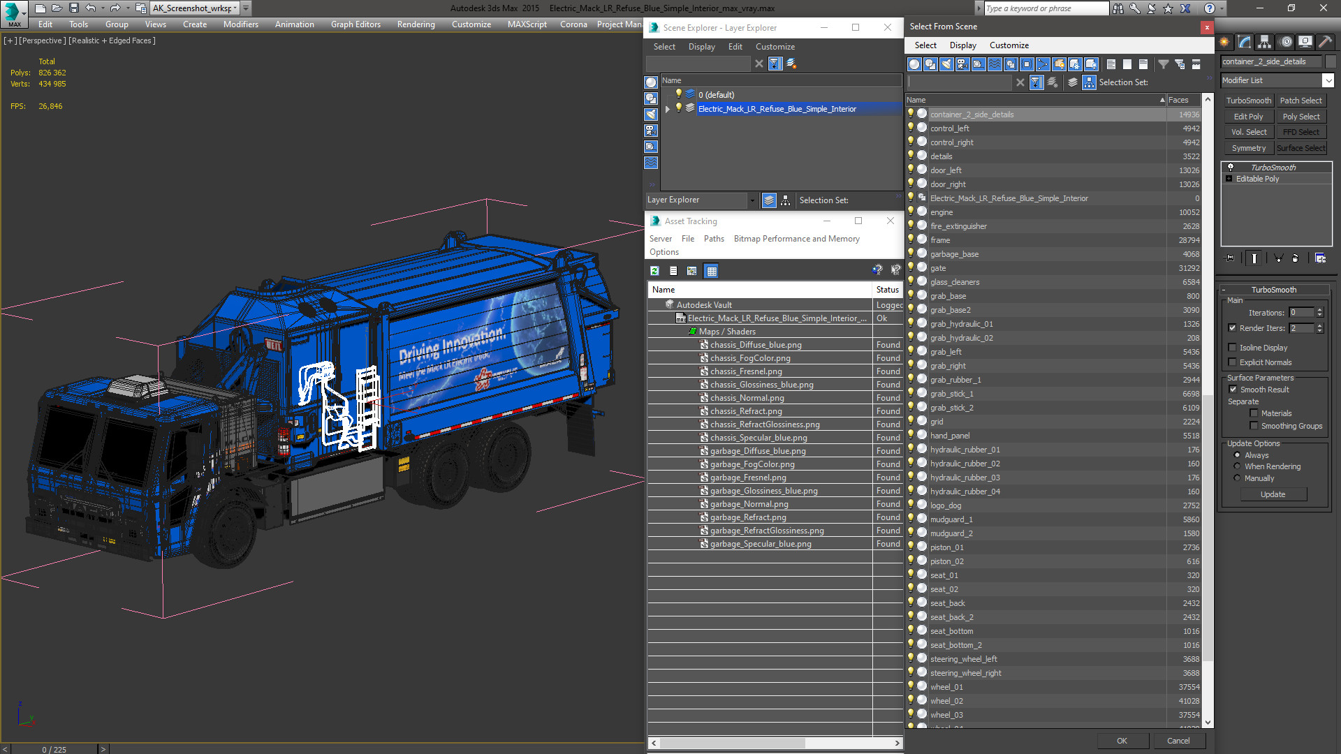
Task: Open the Rendering menu
Action: click(x=416, y=24)
